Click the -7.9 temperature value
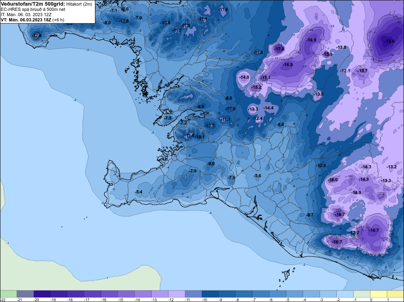This screenshot has height=302, width=404. 193,171
